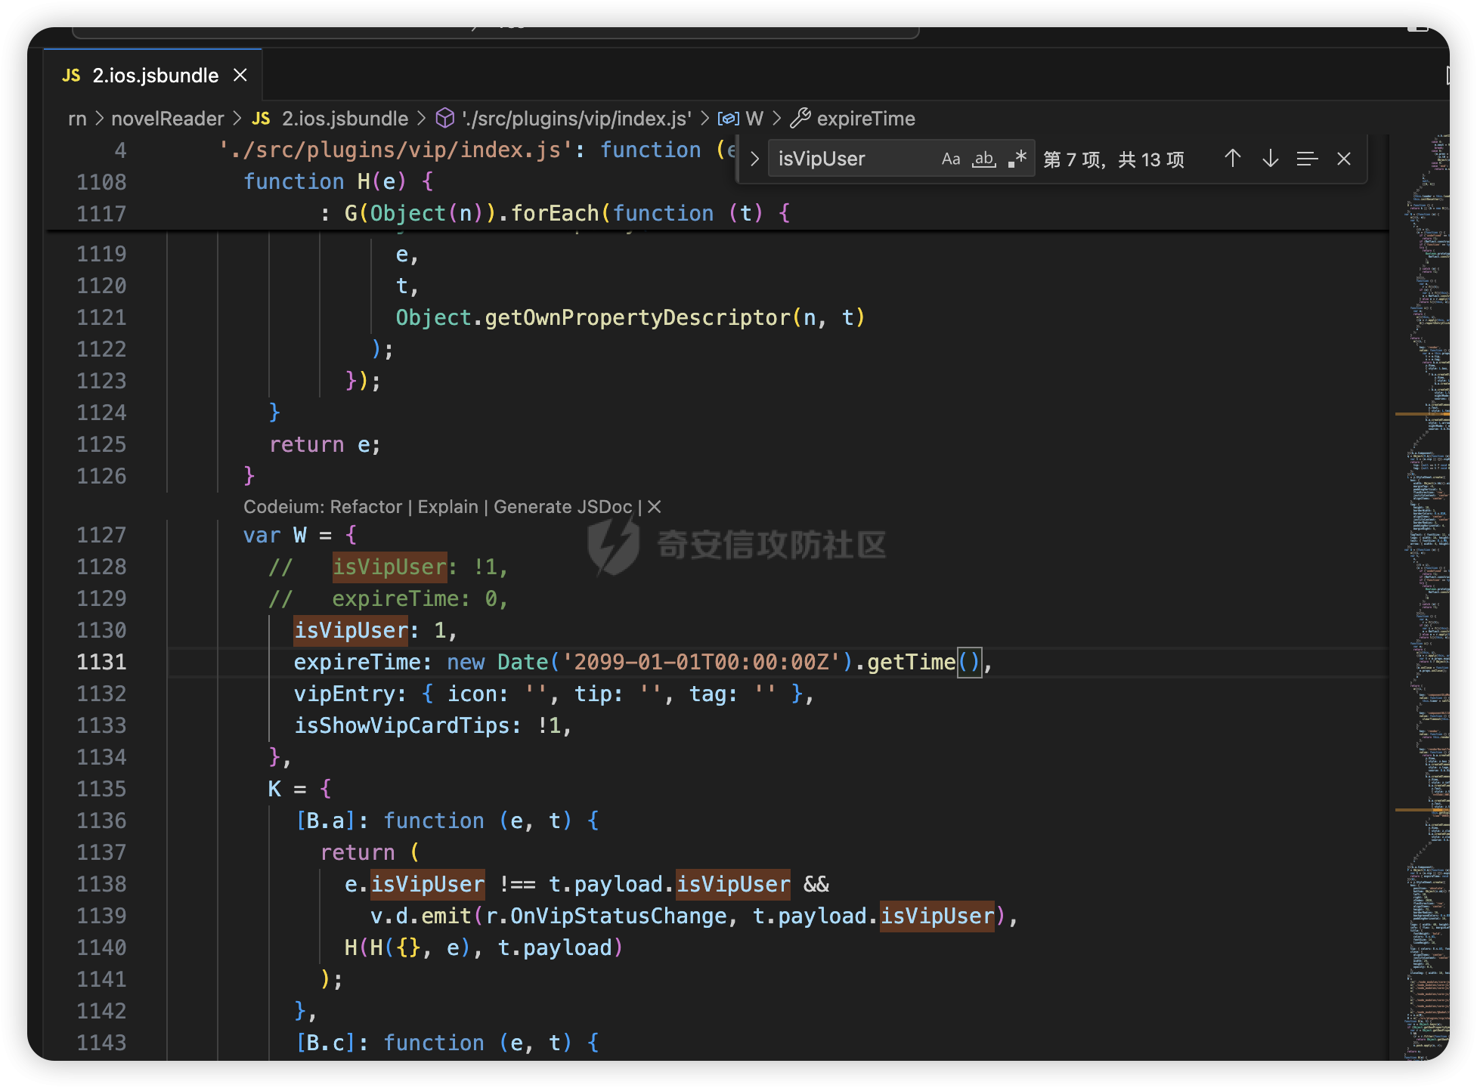The image size is (1477, 1088).
Task: Open the rn breadcrumb folder
Action: click(77, 119)
